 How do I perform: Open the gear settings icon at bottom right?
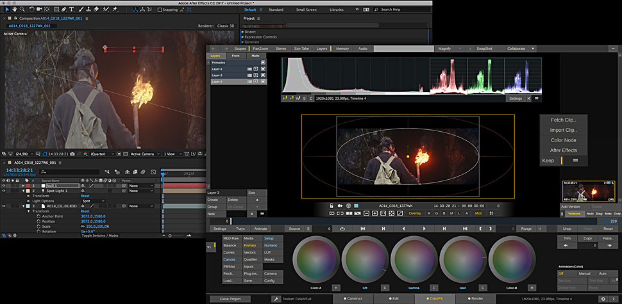click(603, 298)
